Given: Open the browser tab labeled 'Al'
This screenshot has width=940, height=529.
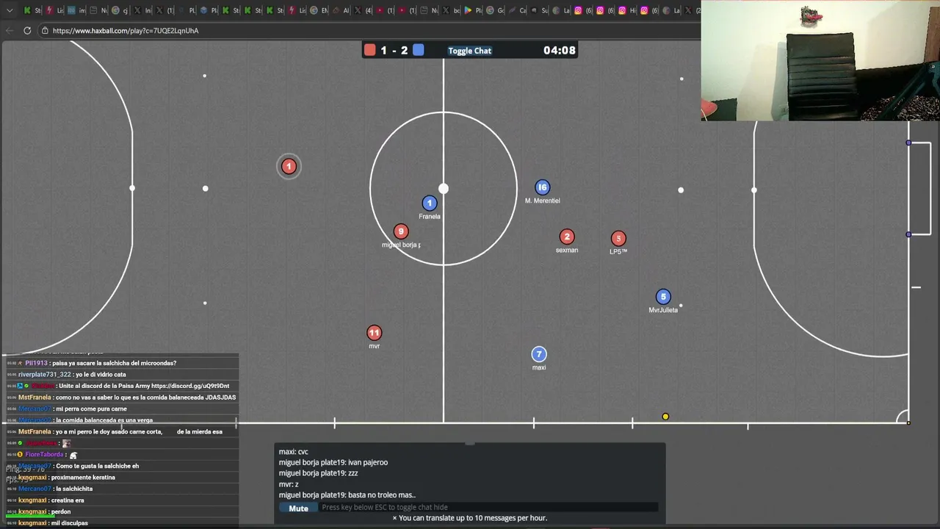Looking at the screenshot, I should coord(341,10).
